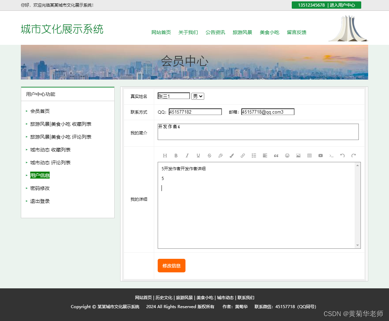Go to 会员首页 in the sidebar
Screen dimensions: 389x321
40,111
